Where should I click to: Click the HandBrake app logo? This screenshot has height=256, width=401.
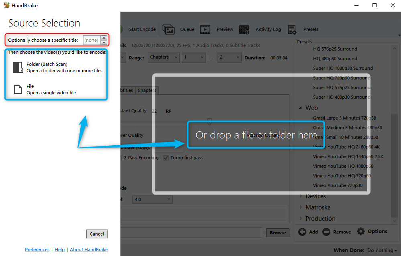point(6,5)
